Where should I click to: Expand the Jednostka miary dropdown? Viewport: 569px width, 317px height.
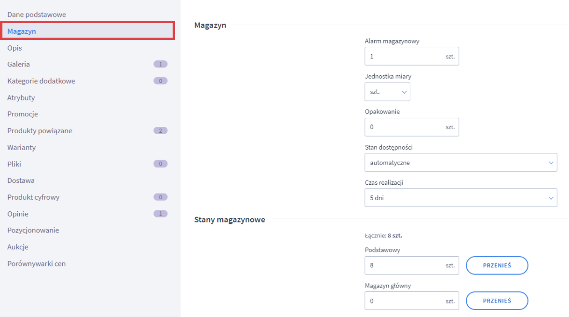(x=387, y=92)
